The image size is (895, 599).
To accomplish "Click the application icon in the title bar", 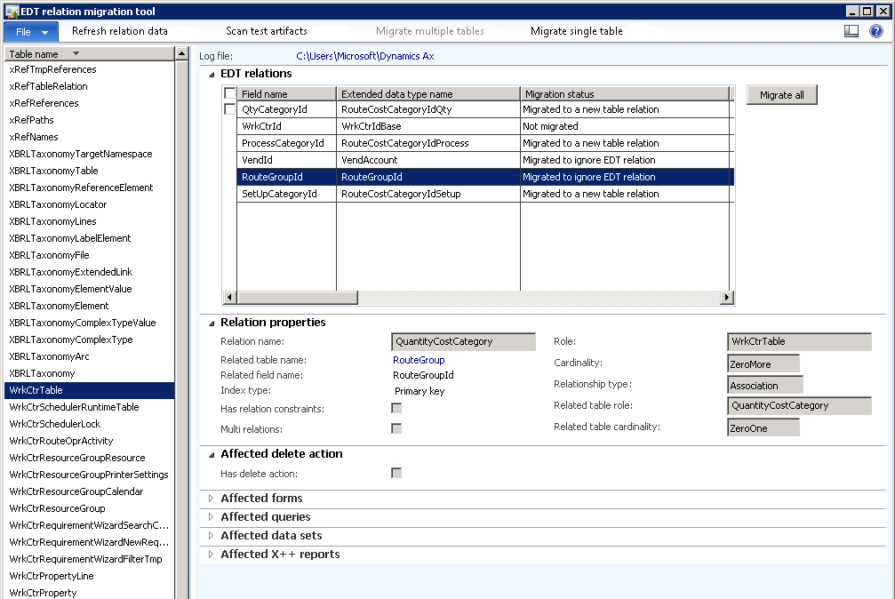I will (9, 10).
